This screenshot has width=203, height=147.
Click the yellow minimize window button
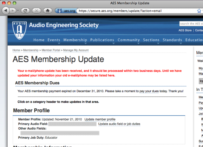(9, 3)
